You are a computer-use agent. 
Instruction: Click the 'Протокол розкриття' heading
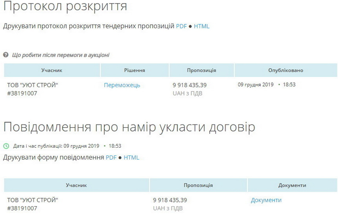pos(65,7)
